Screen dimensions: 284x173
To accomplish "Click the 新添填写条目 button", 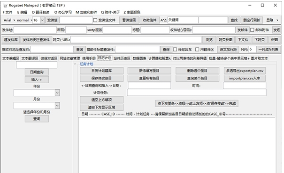I will click(x=149, y=71).
